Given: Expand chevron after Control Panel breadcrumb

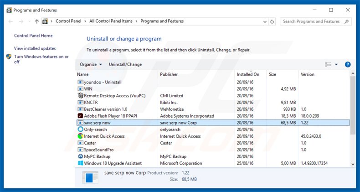Looking at the screenshot, I should click(x=85, y=21).
